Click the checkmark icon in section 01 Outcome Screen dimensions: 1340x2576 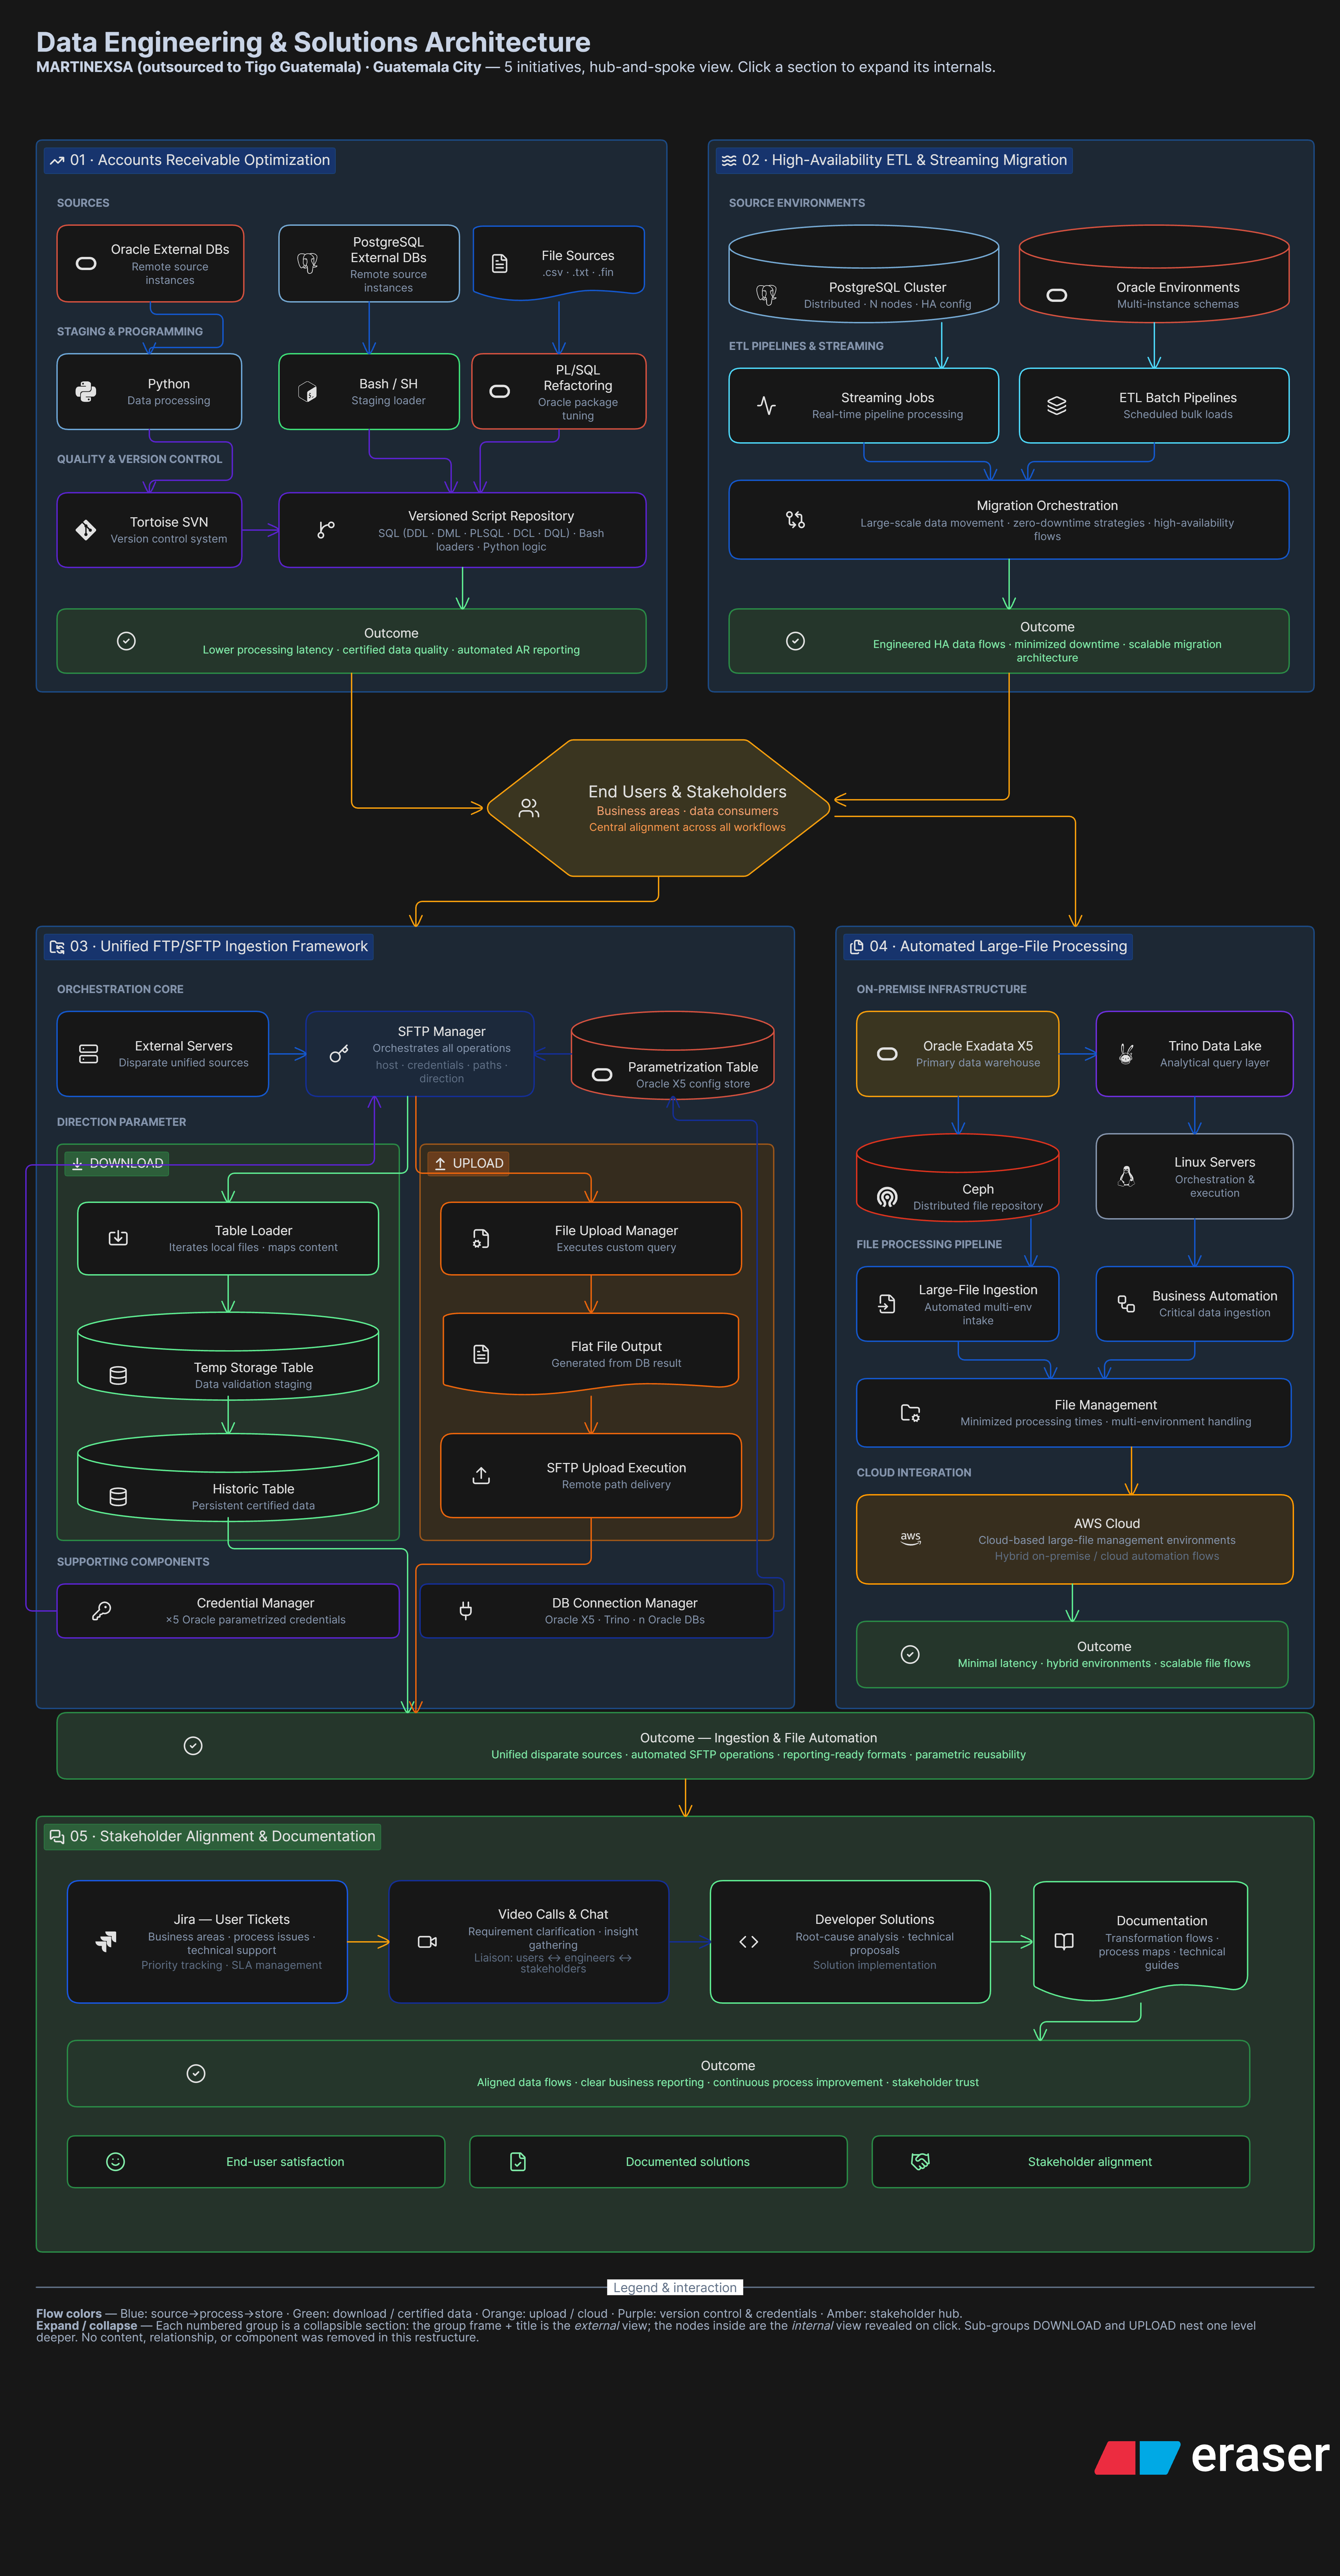126,641
